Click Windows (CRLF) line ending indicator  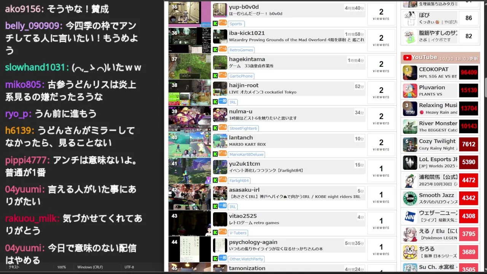coord(90,267)
